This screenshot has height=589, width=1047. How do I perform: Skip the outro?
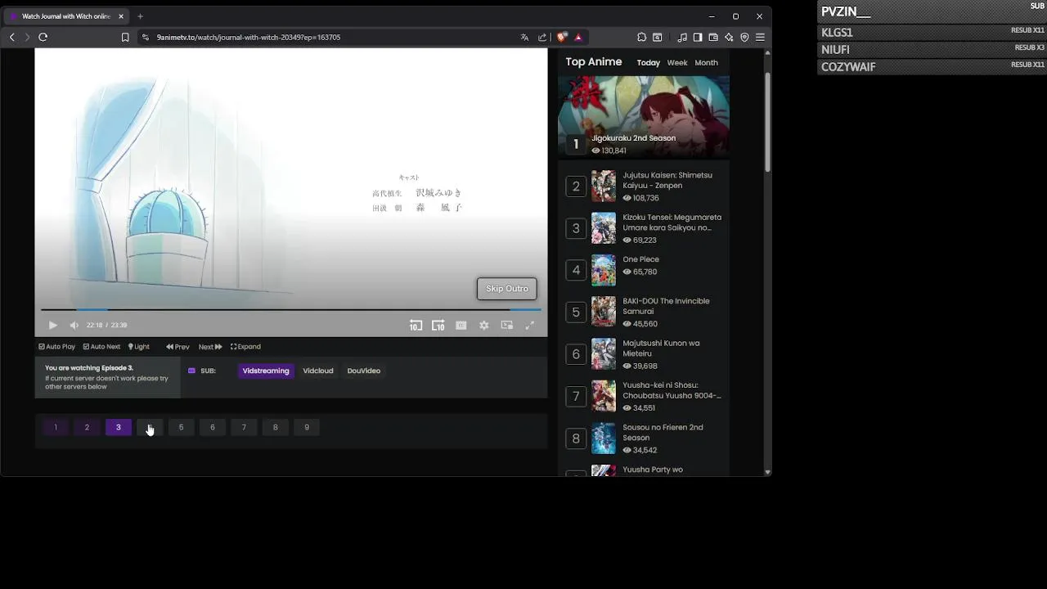[507, 289]
